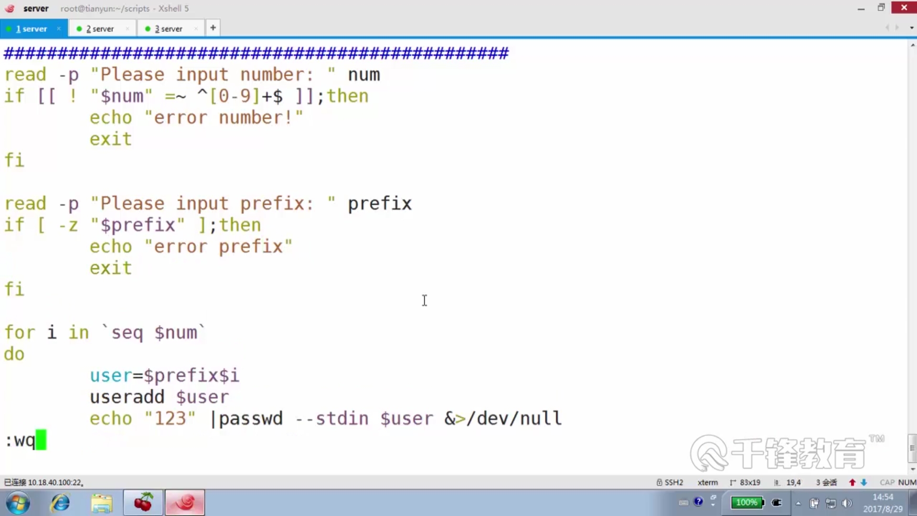
Task: Launch Internet Explorer from taskbar
Action: pyautogui.click(x=61, y=503)
